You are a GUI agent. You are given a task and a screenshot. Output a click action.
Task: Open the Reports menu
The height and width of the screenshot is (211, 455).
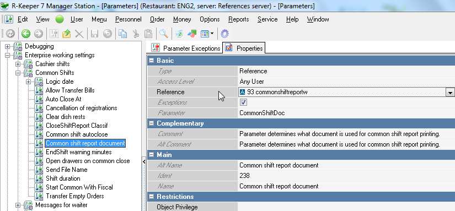[238, 19]
